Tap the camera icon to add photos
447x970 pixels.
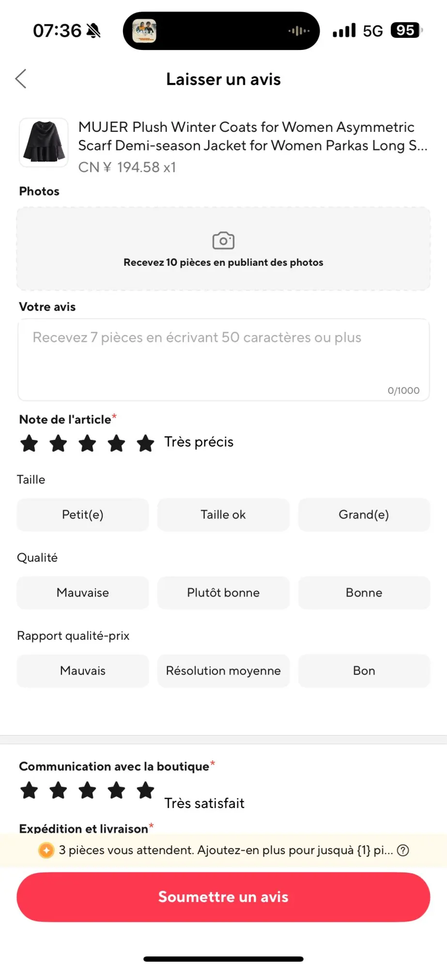pyautogui.click(x=223, y=241)
